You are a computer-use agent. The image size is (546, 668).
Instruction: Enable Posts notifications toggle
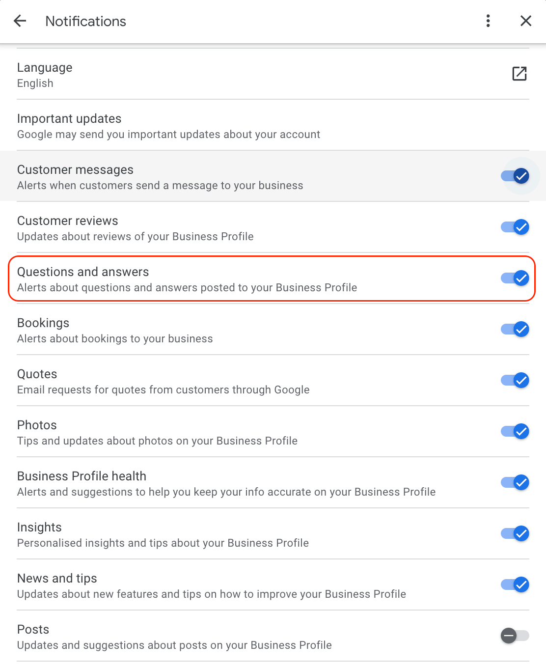[x=515, y=636]
